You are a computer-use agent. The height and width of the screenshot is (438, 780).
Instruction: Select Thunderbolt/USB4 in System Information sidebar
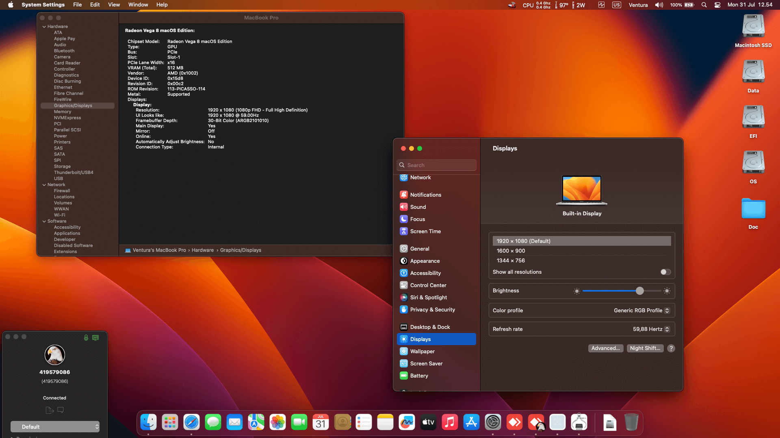74,173
